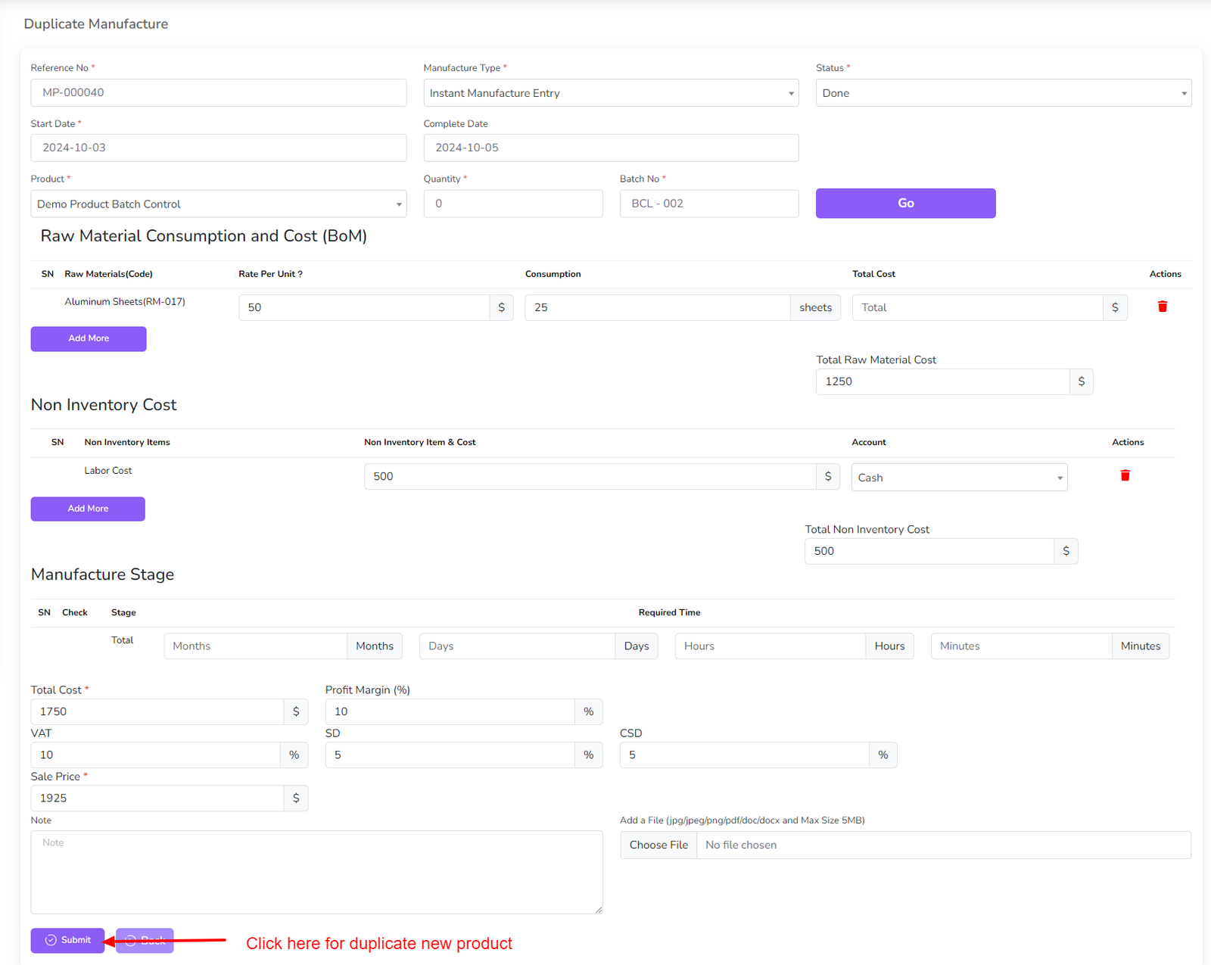Click the Back button
This screenshot has width=1211, height=965.
[x=145, y=940]
